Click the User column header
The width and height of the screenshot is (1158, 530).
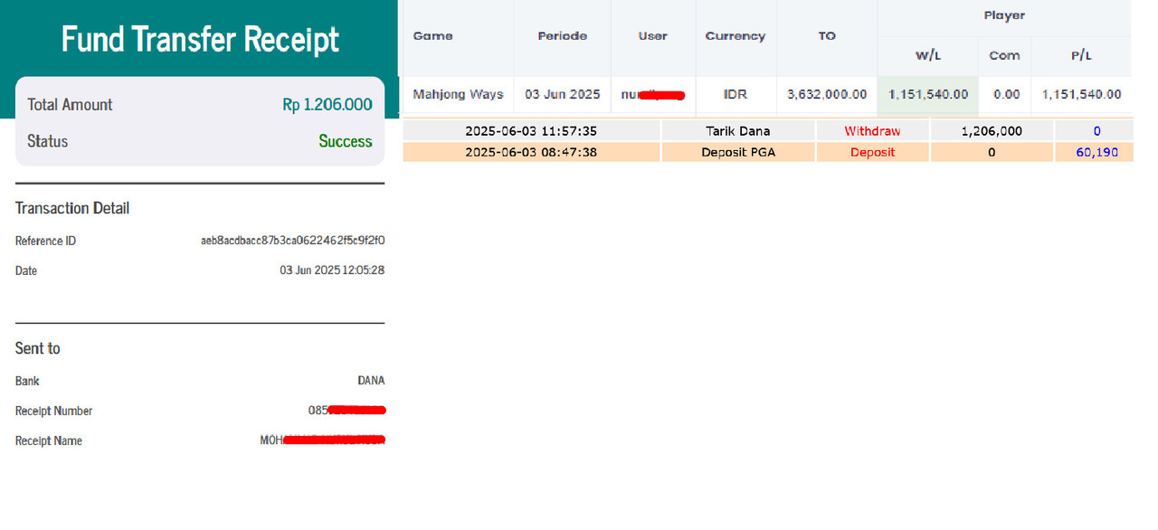(652, 36)
